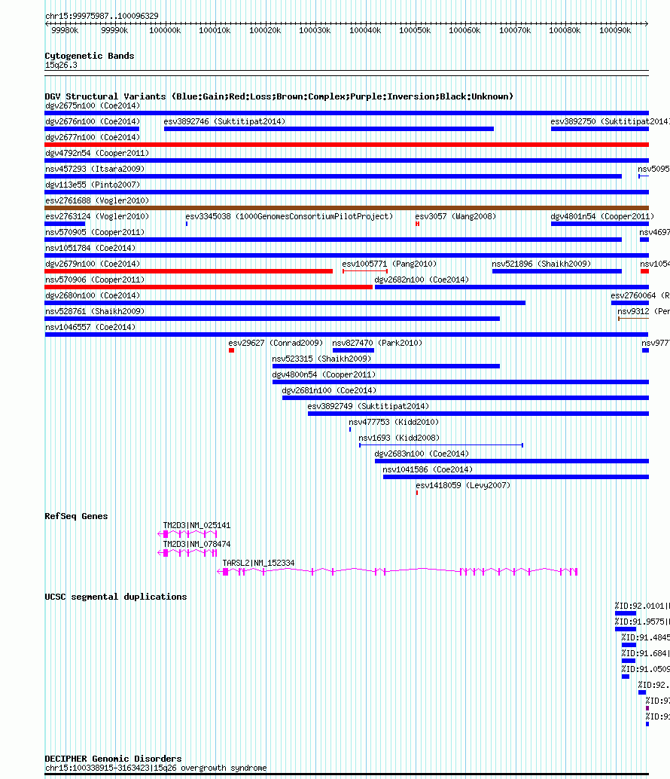
Task: Open dgv4801n54 (Cooper2011) label
Action: click(x=602, y=217)
